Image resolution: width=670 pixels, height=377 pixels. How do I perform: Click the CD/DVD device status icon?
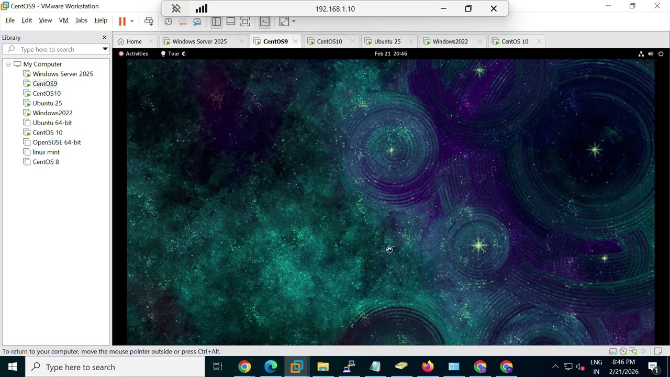click(623, 351)
